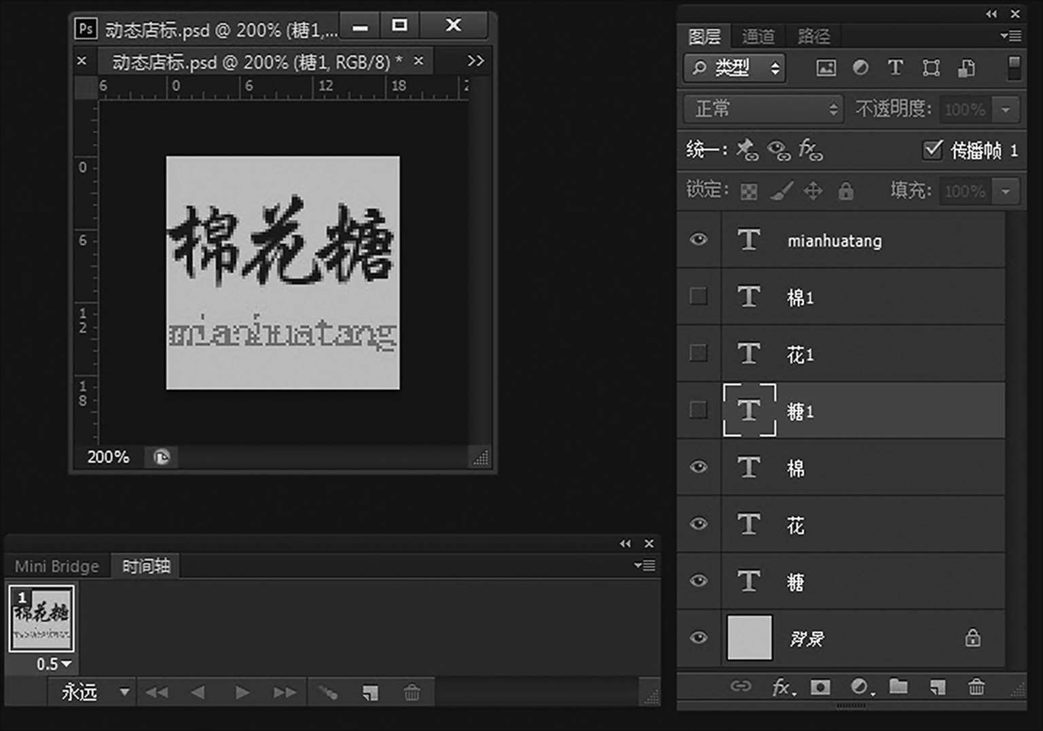This screenshot has width=1043, height=731.
Task: Add a layer mask
Action: [820, 687]
